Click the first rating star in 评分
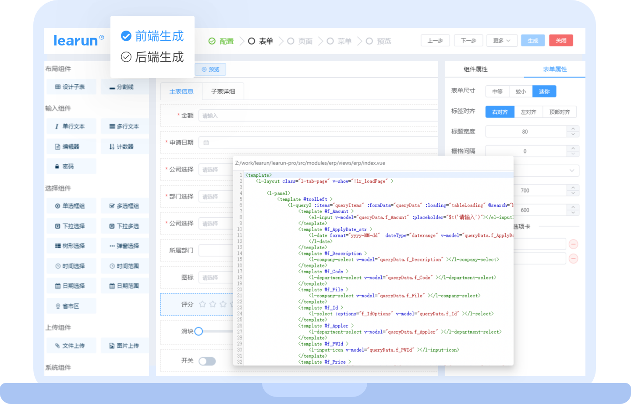The height and width of the screenshot is (404, 631). (202, 304)
